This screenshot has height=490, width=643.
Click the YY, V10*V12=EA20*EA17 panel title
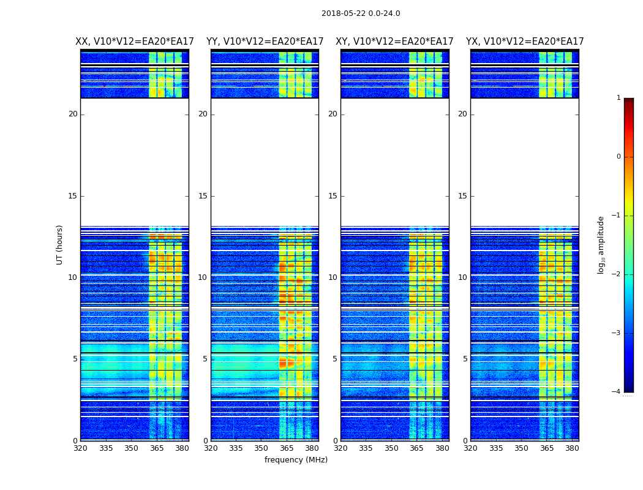pyautogui.click(x=265, y=42)
